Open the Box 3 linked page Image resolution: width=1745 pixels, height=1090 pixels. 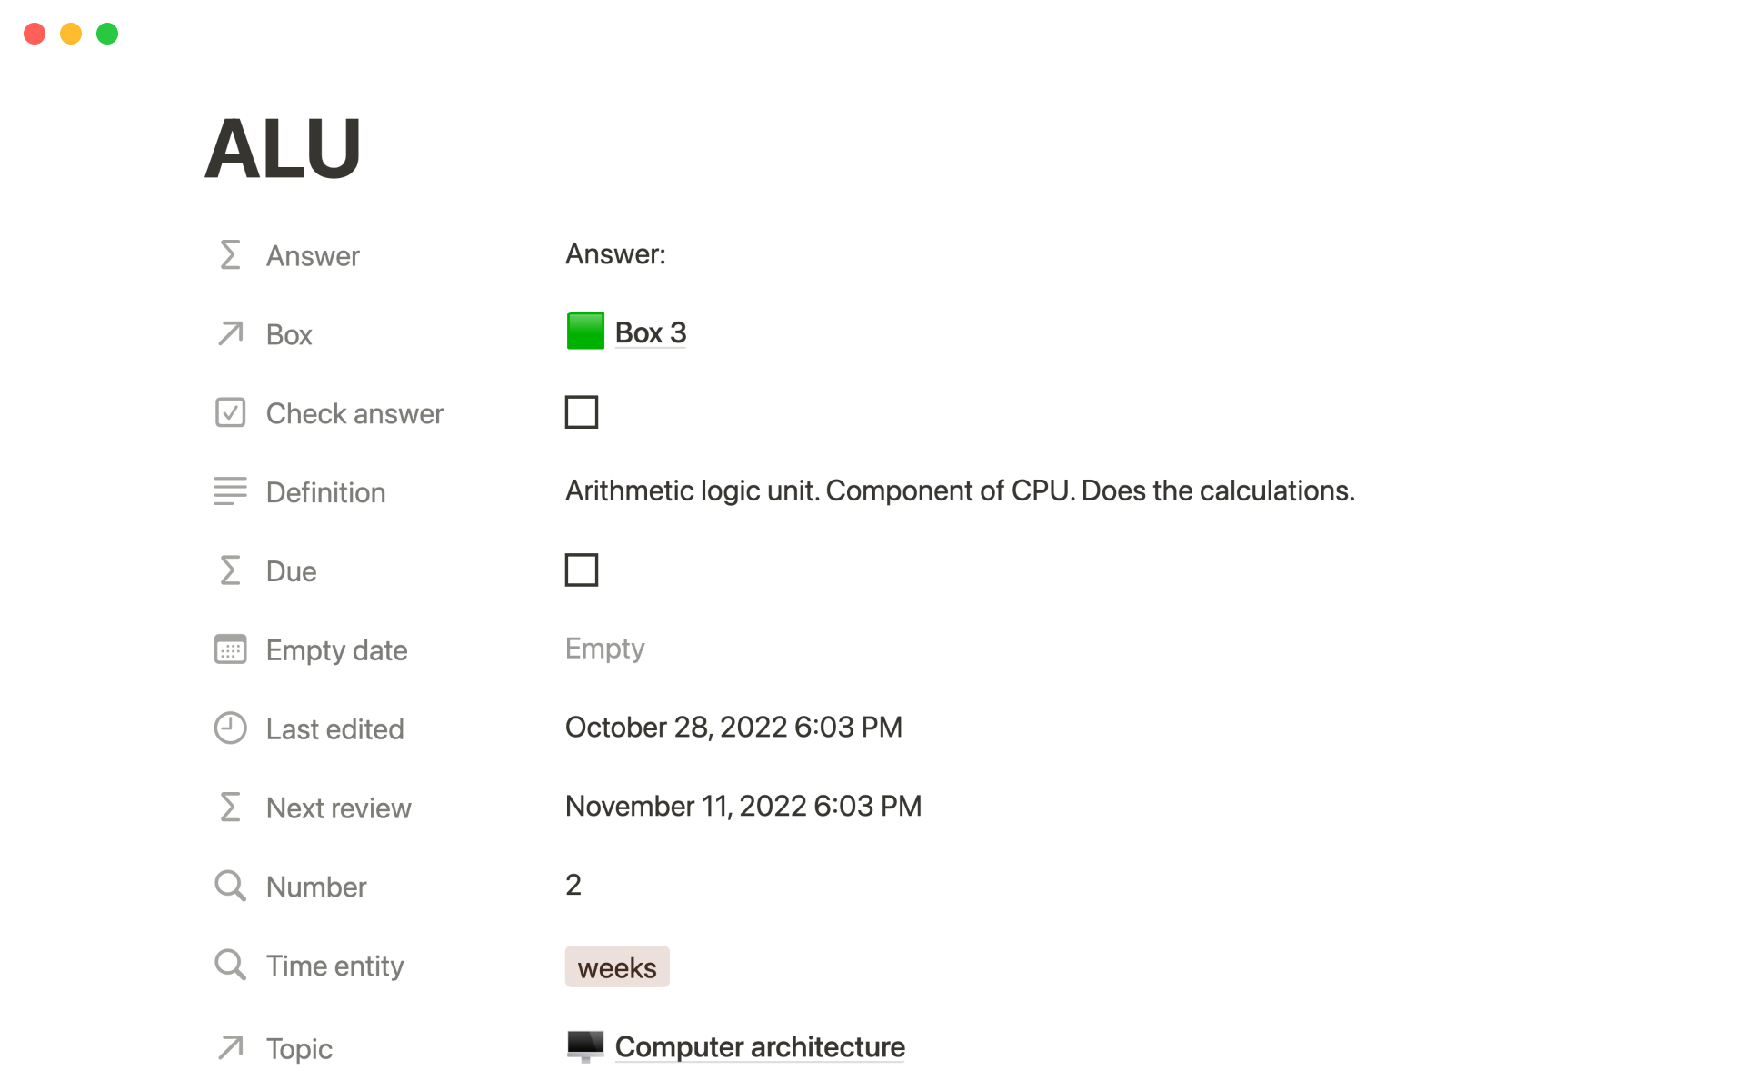[650, 332]
